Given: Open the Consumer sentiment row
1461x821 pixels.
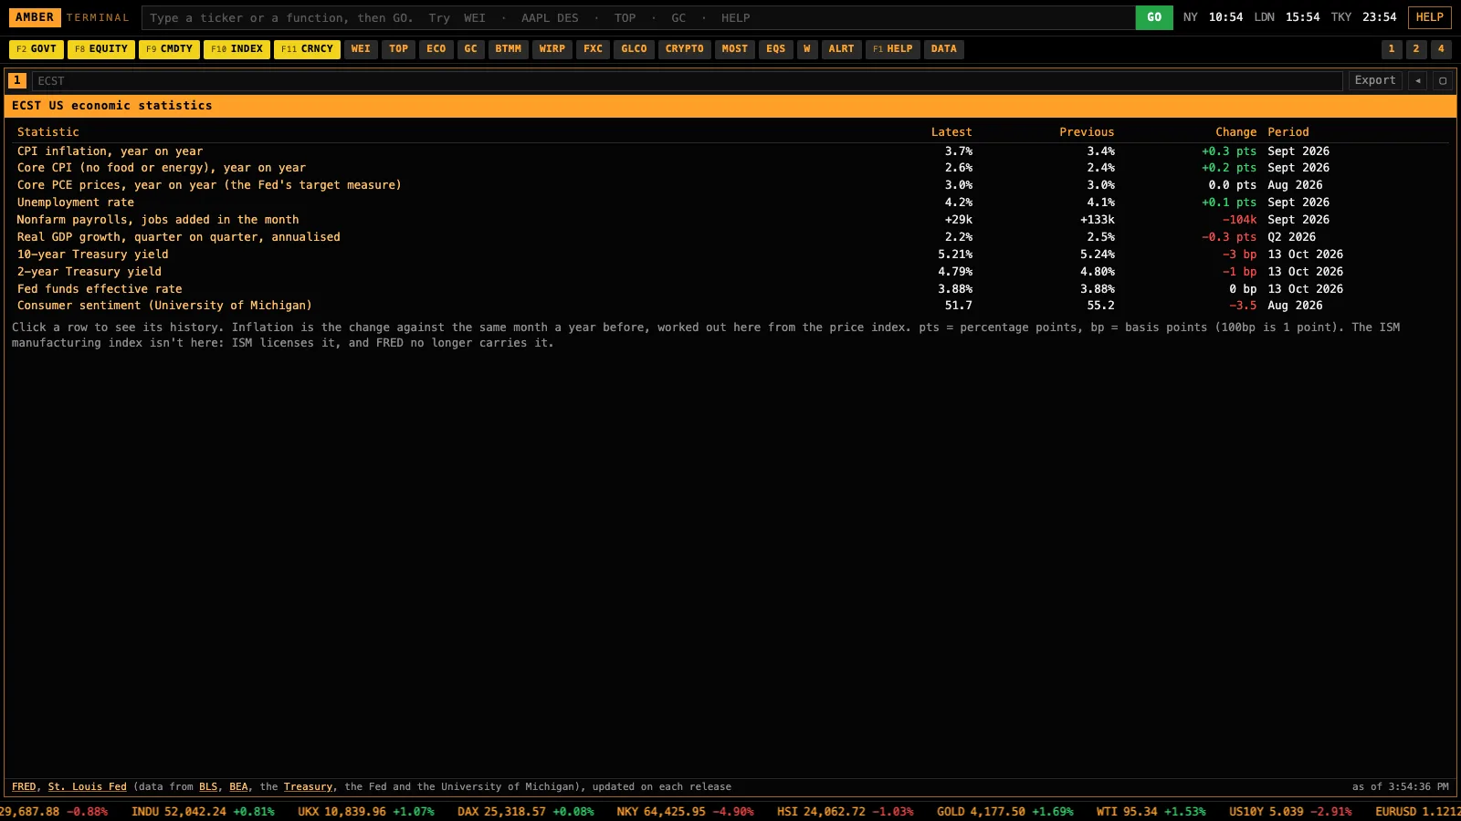Looking at the screenshot, I should [x=730, y=306].
